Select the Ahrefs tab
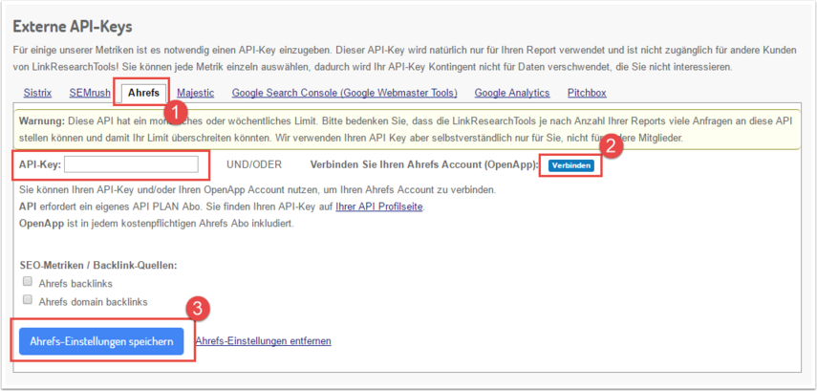The image size is (817, 391). (143, 93)
